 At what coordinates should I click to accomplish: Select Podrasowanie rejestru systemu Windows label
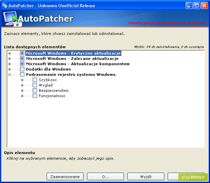(x=71, y=75)
